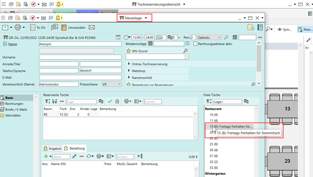The height and width of the screenshot is (177, 313).
Task: Click the help question mark icon
Action: click(260, 27)
